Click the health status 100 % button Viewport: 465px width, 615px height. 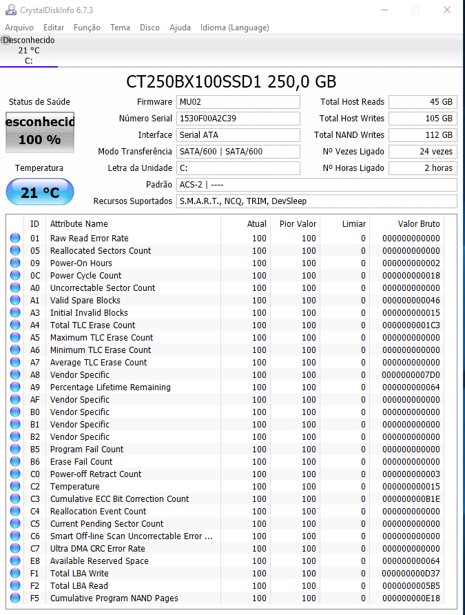40,132
